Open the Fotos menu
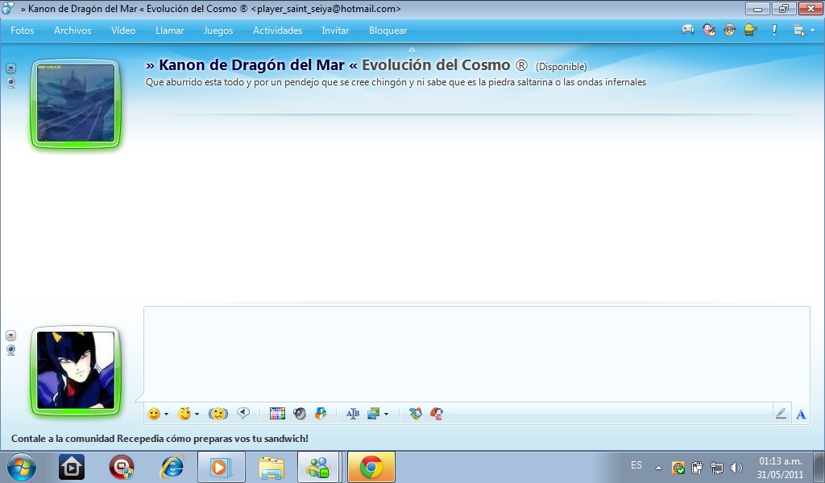825x483 pixels. [x=22, y=31]
